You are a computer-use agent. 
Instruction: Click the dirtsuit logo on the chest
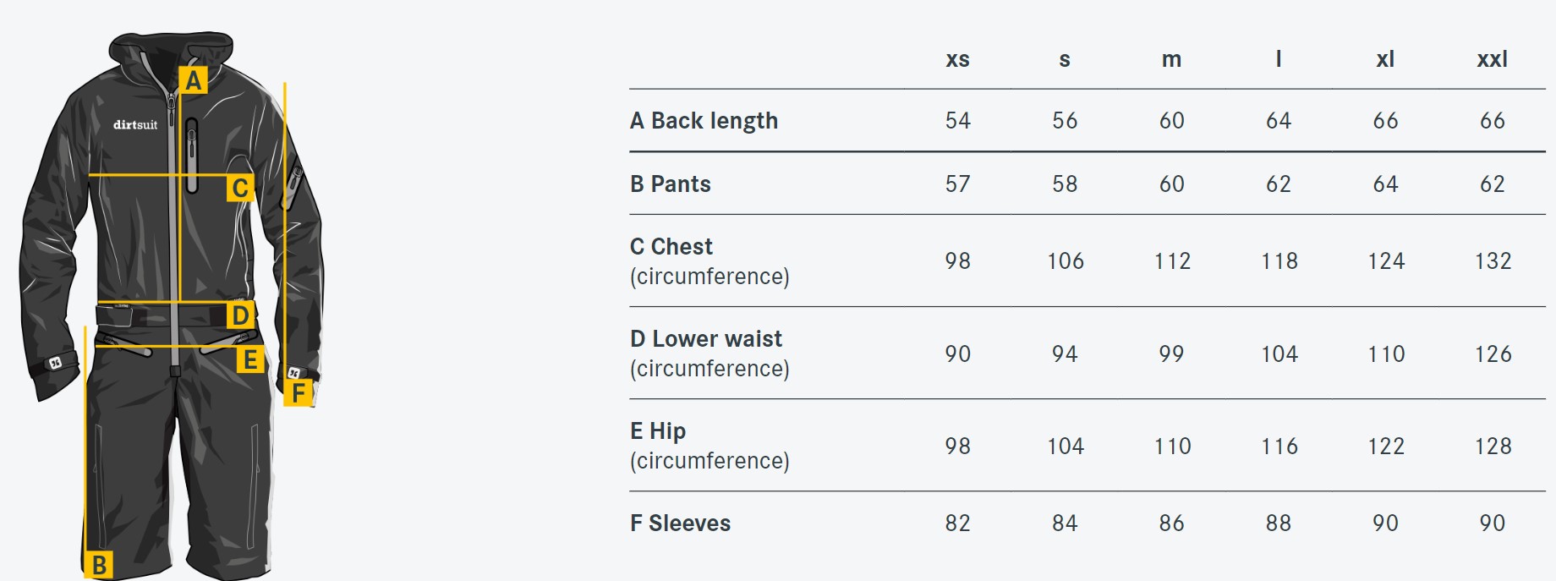point(135,124)
